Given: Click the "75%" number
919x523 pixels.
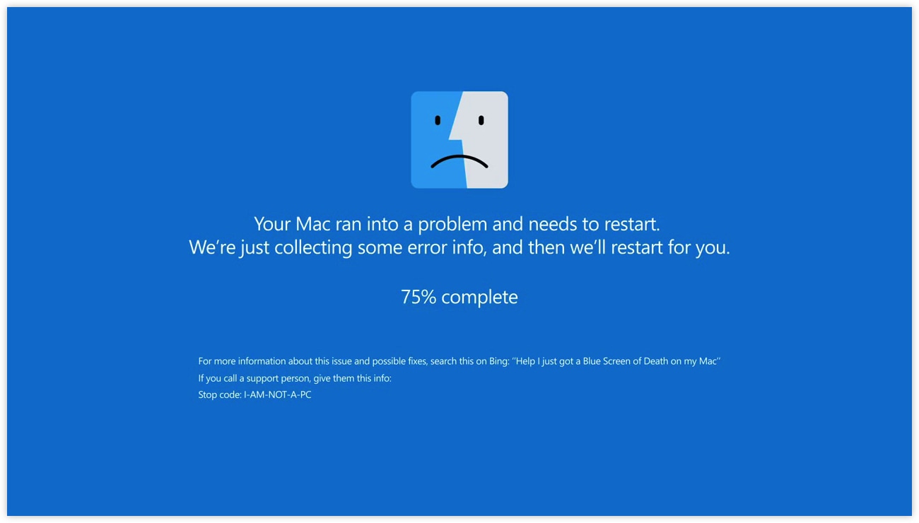Looking at the screenshot, I should [x=418, y=297].
